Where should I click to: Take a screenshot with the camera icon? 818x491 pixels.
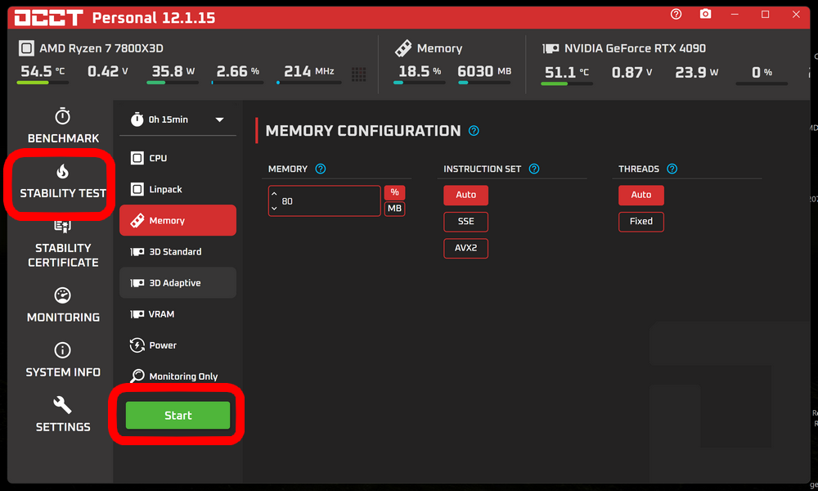click(x=705, y=14)
